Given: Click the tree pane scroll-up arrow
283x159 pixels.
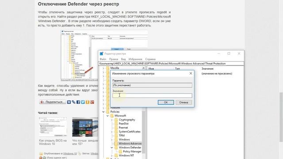Looking at the screenshot, I should click(143, 68).
